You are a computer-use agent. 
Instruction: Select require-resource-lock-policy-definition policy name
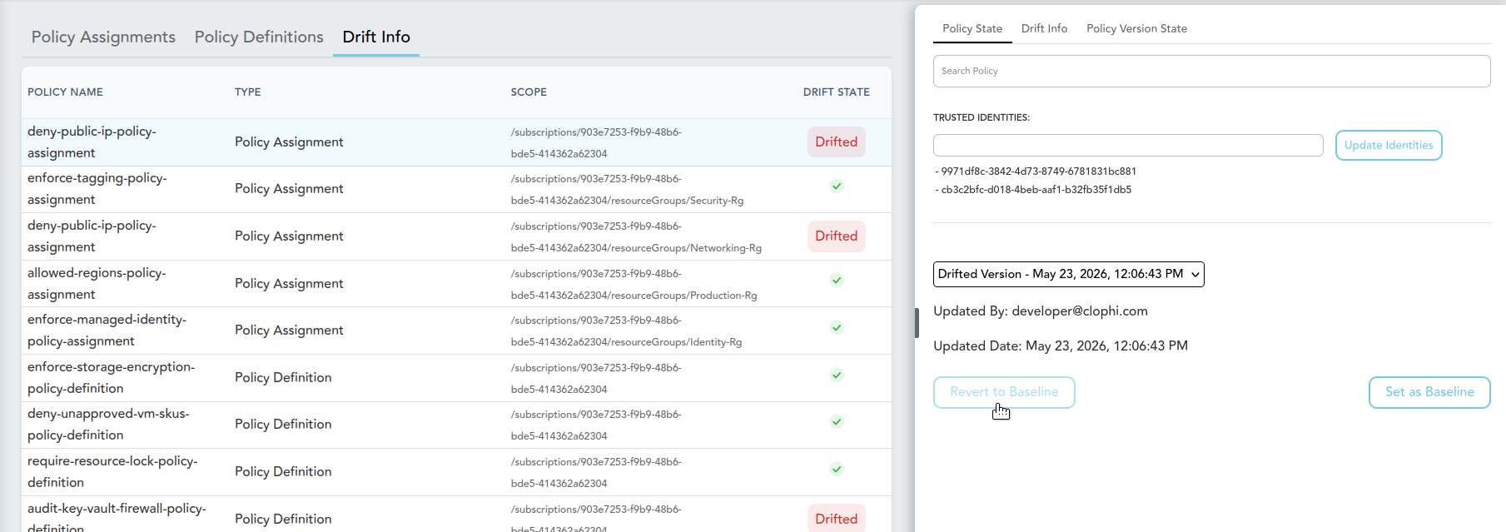[112, 472]
